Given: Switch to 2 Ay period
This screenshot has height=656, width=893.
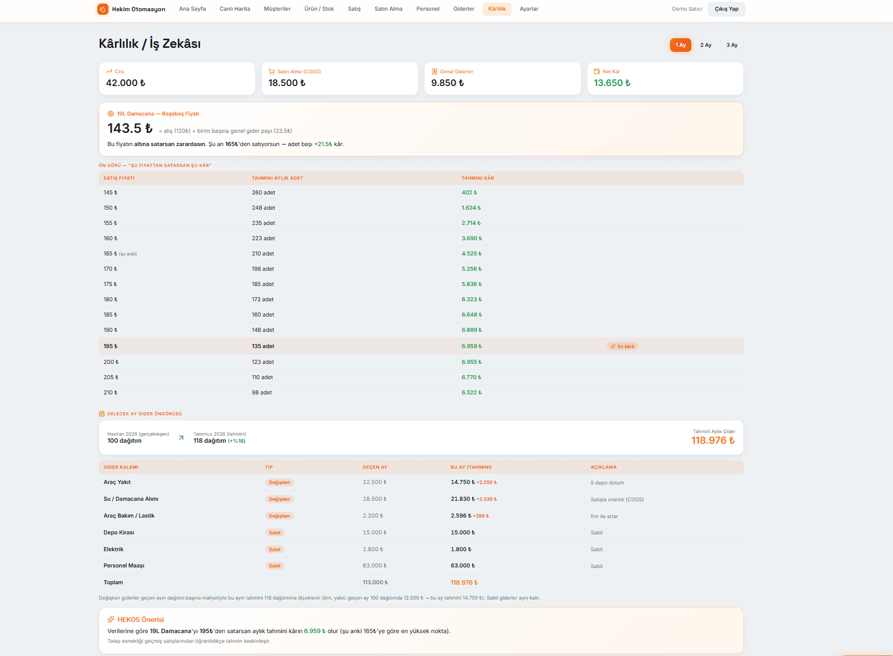Looking at the screenshot, I should [706, 45].
